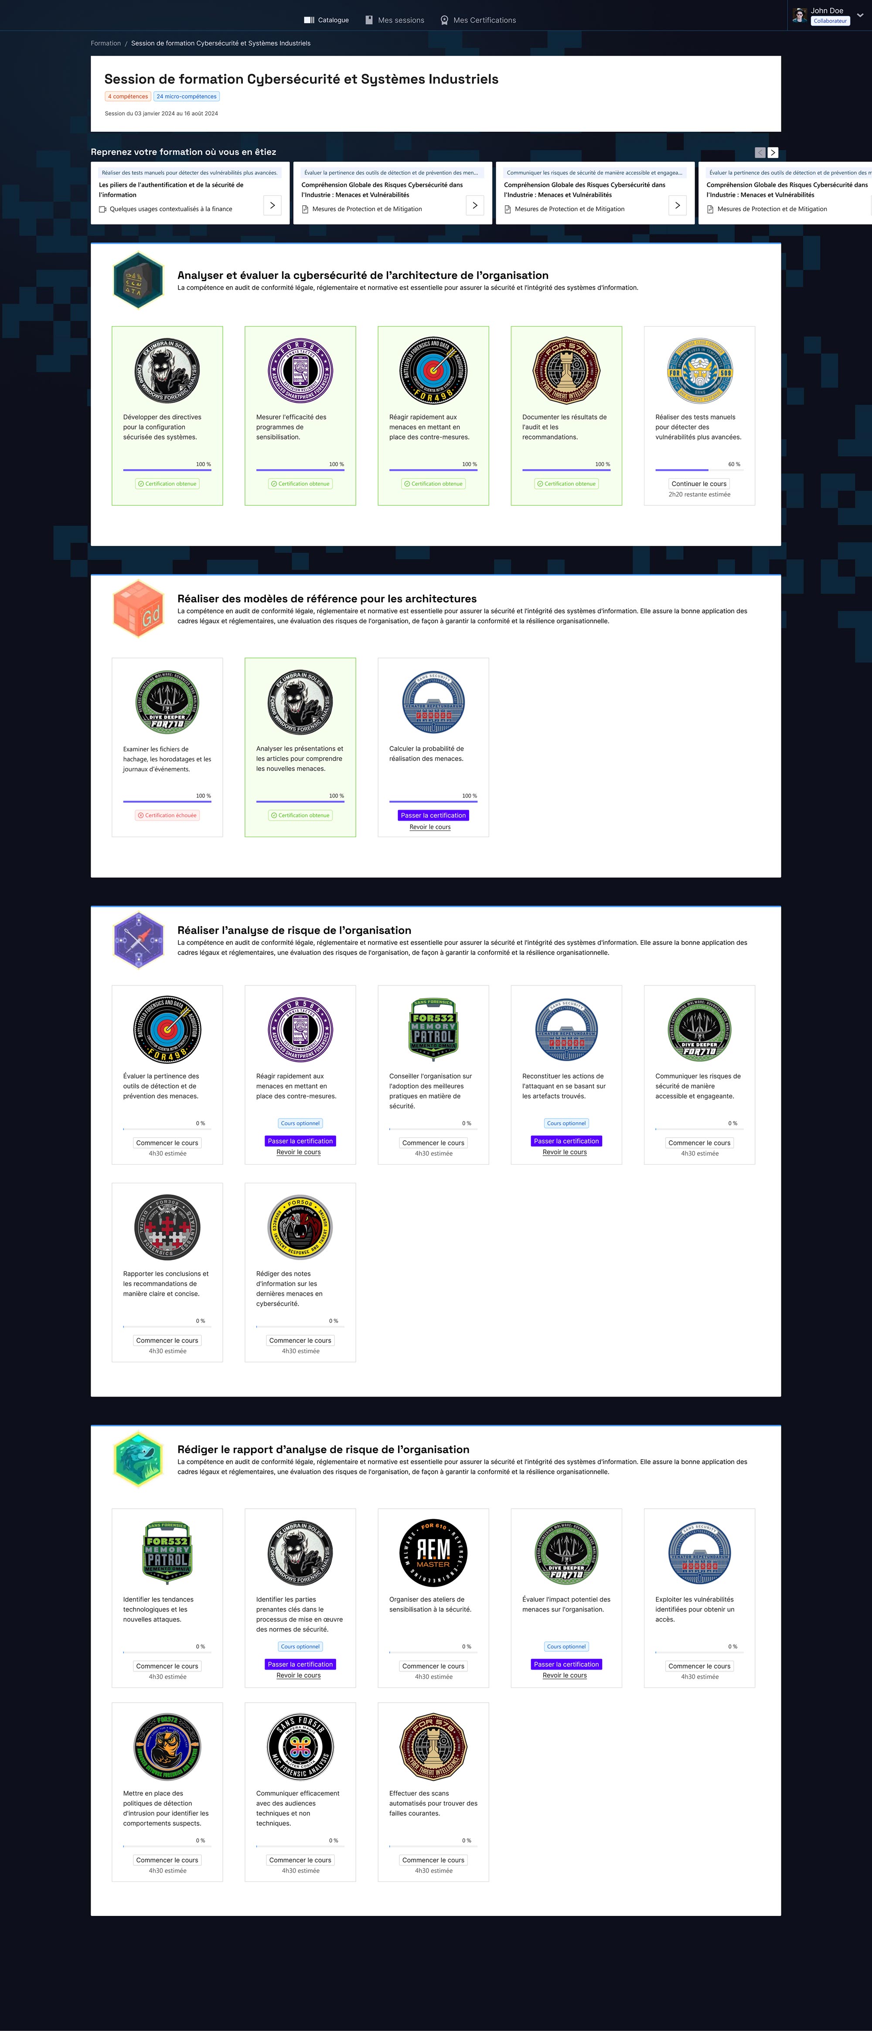The height and width of the screenshot is (2031, 872).
Task: Open the second resume card's chevron arrow
Action: [x=475, y=206]
